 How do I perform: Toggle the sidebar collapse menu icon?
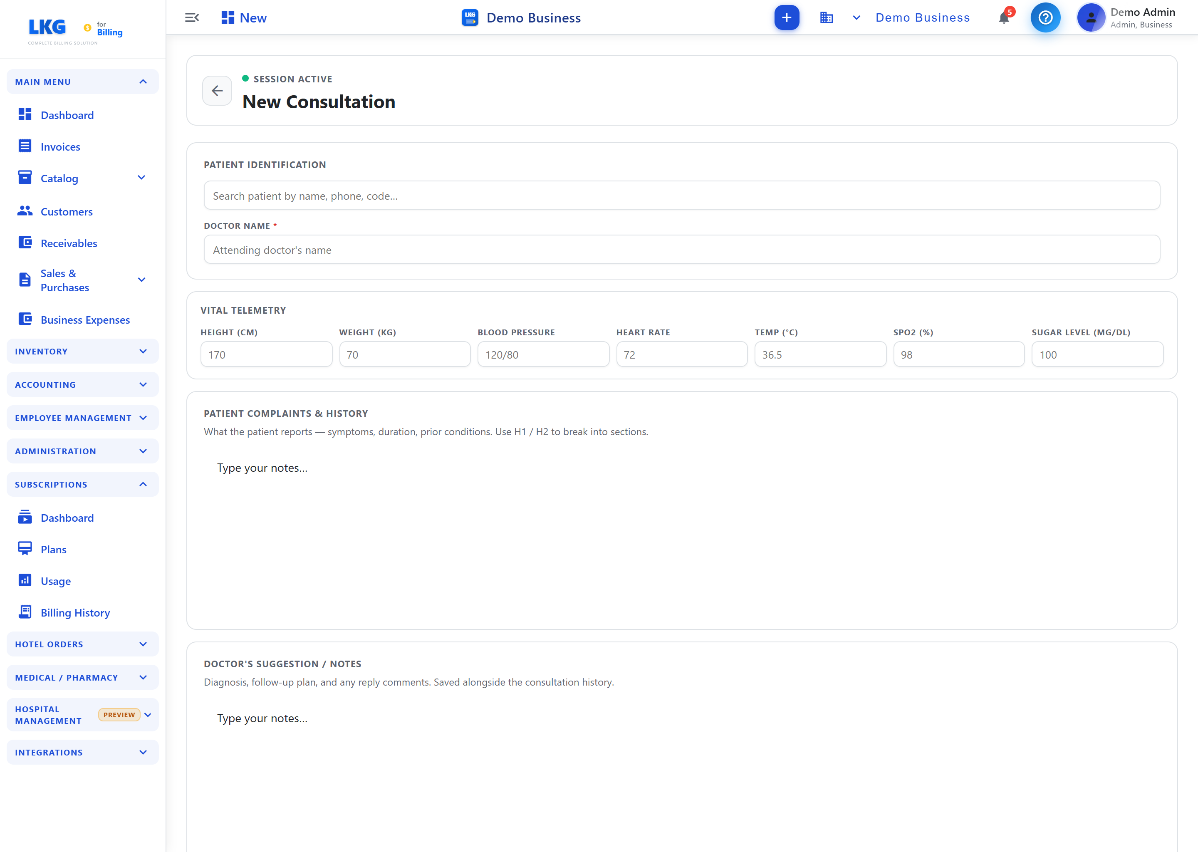click(192, 18)
